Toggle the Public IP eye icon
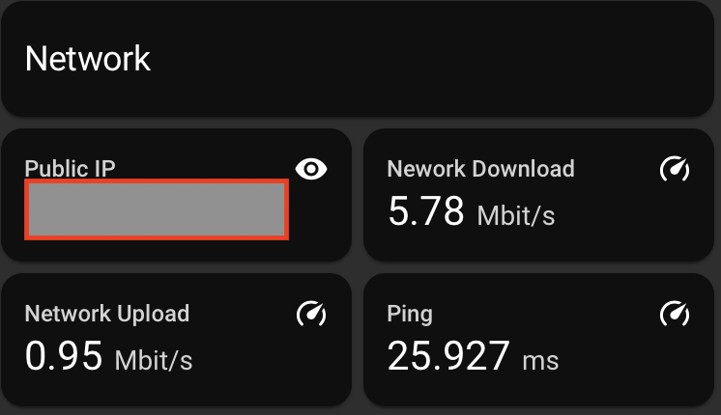 coord(311,170)
